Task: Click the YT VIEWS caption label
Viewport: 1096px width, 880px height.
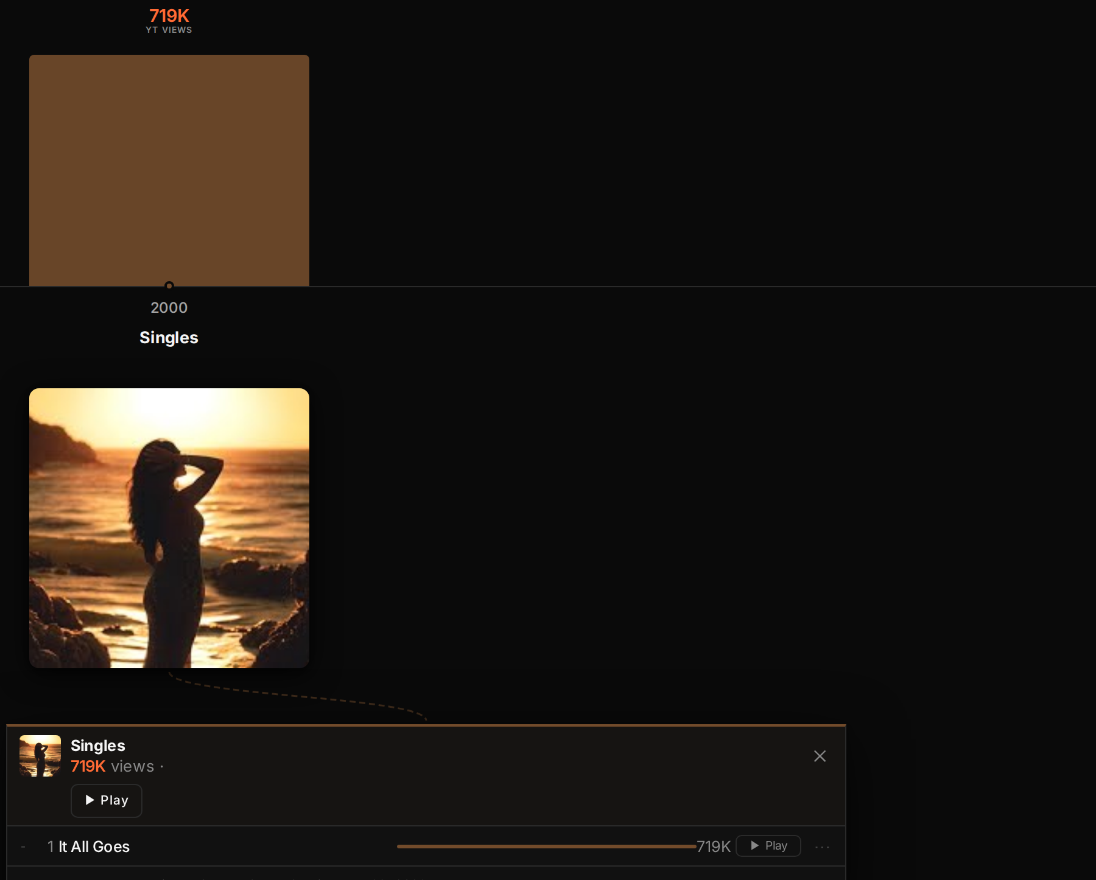Action: pos(169,30)
